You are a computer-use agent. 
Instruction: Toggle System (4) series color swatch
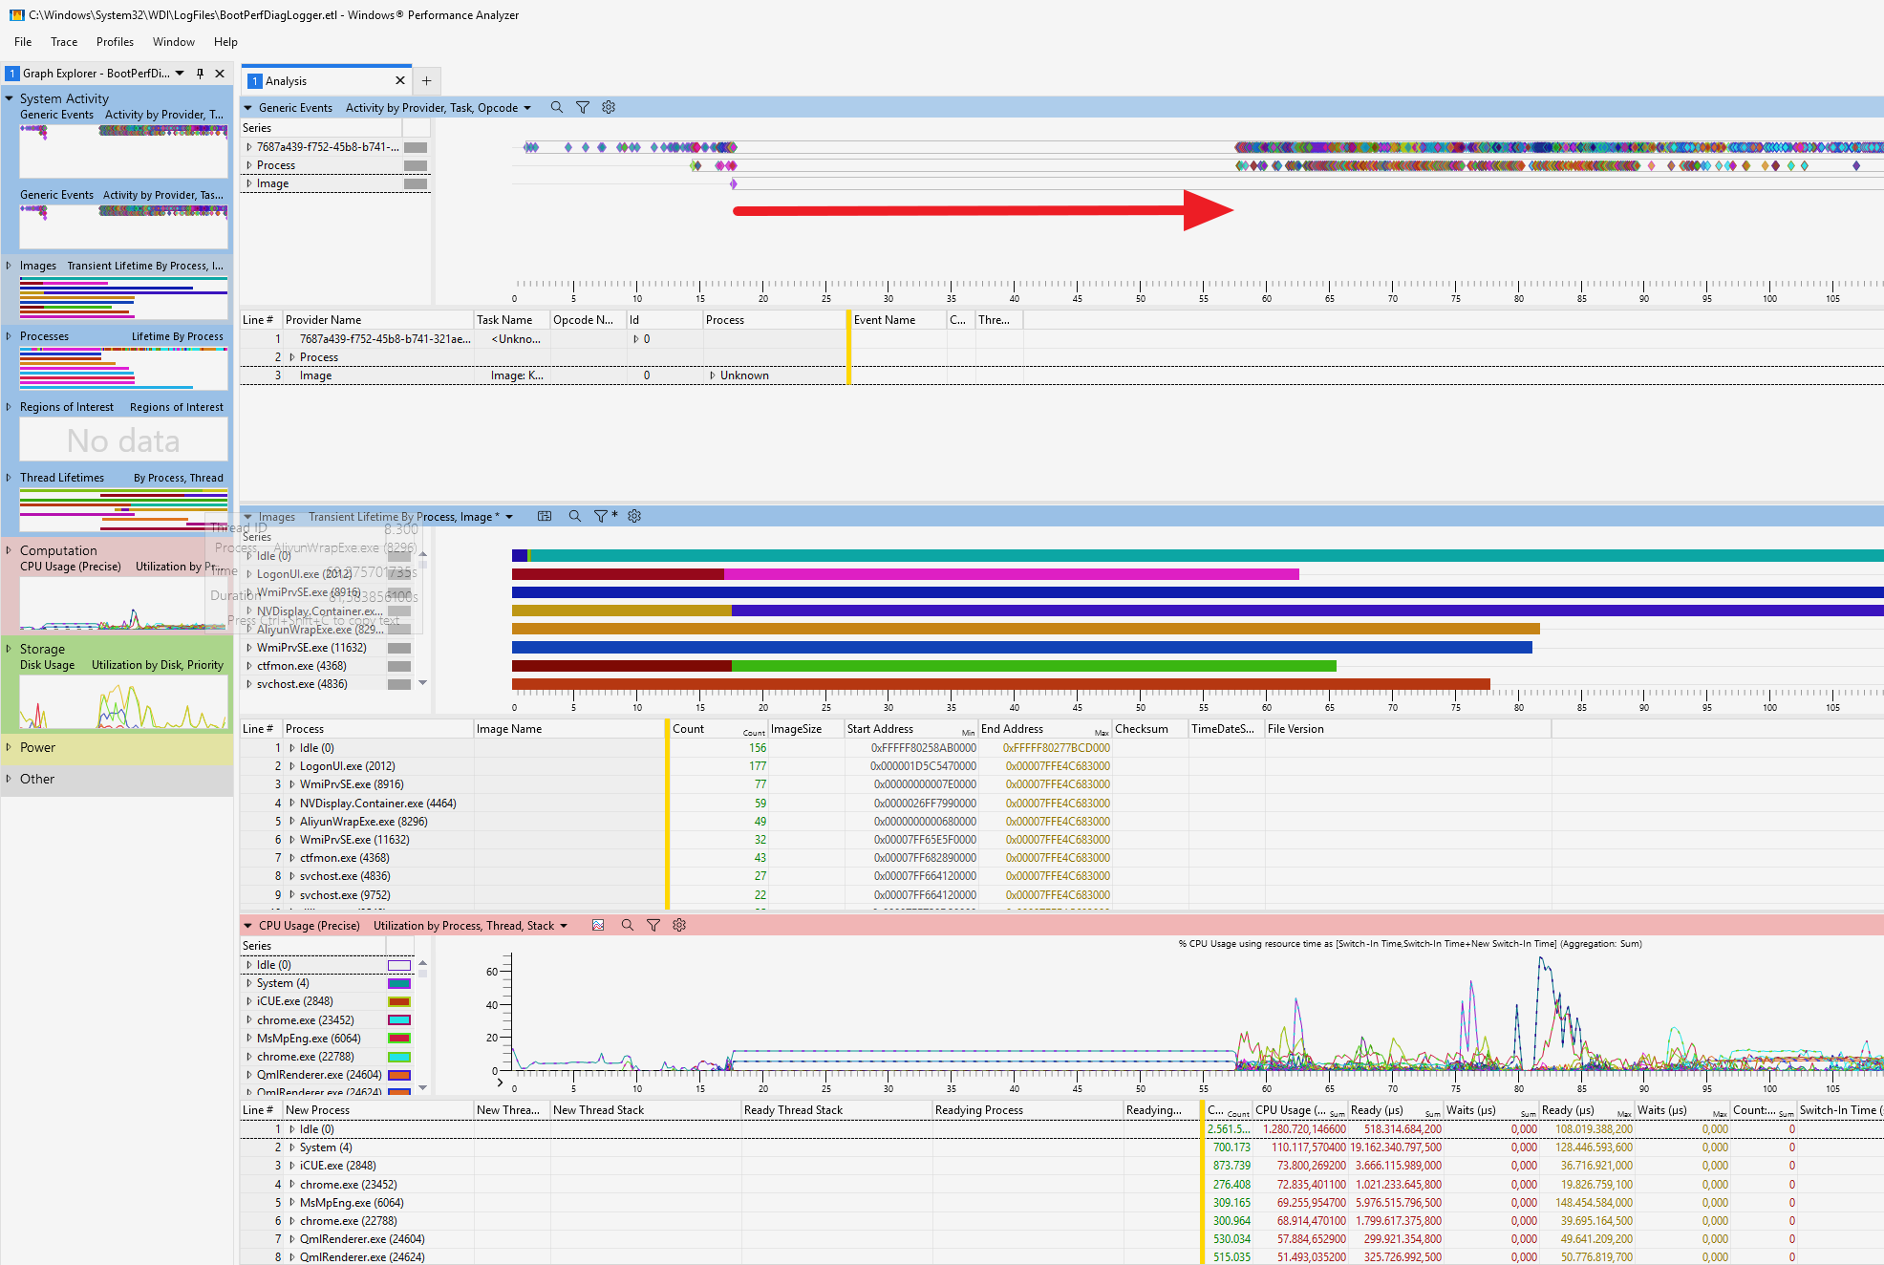pyautogui.click(x=399, y=983)
